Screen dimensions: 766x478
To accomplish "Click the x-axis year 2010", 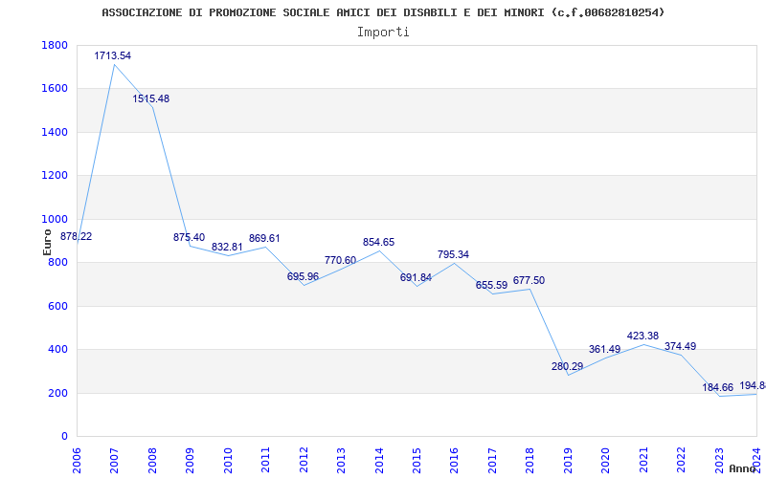I will 228,461.
